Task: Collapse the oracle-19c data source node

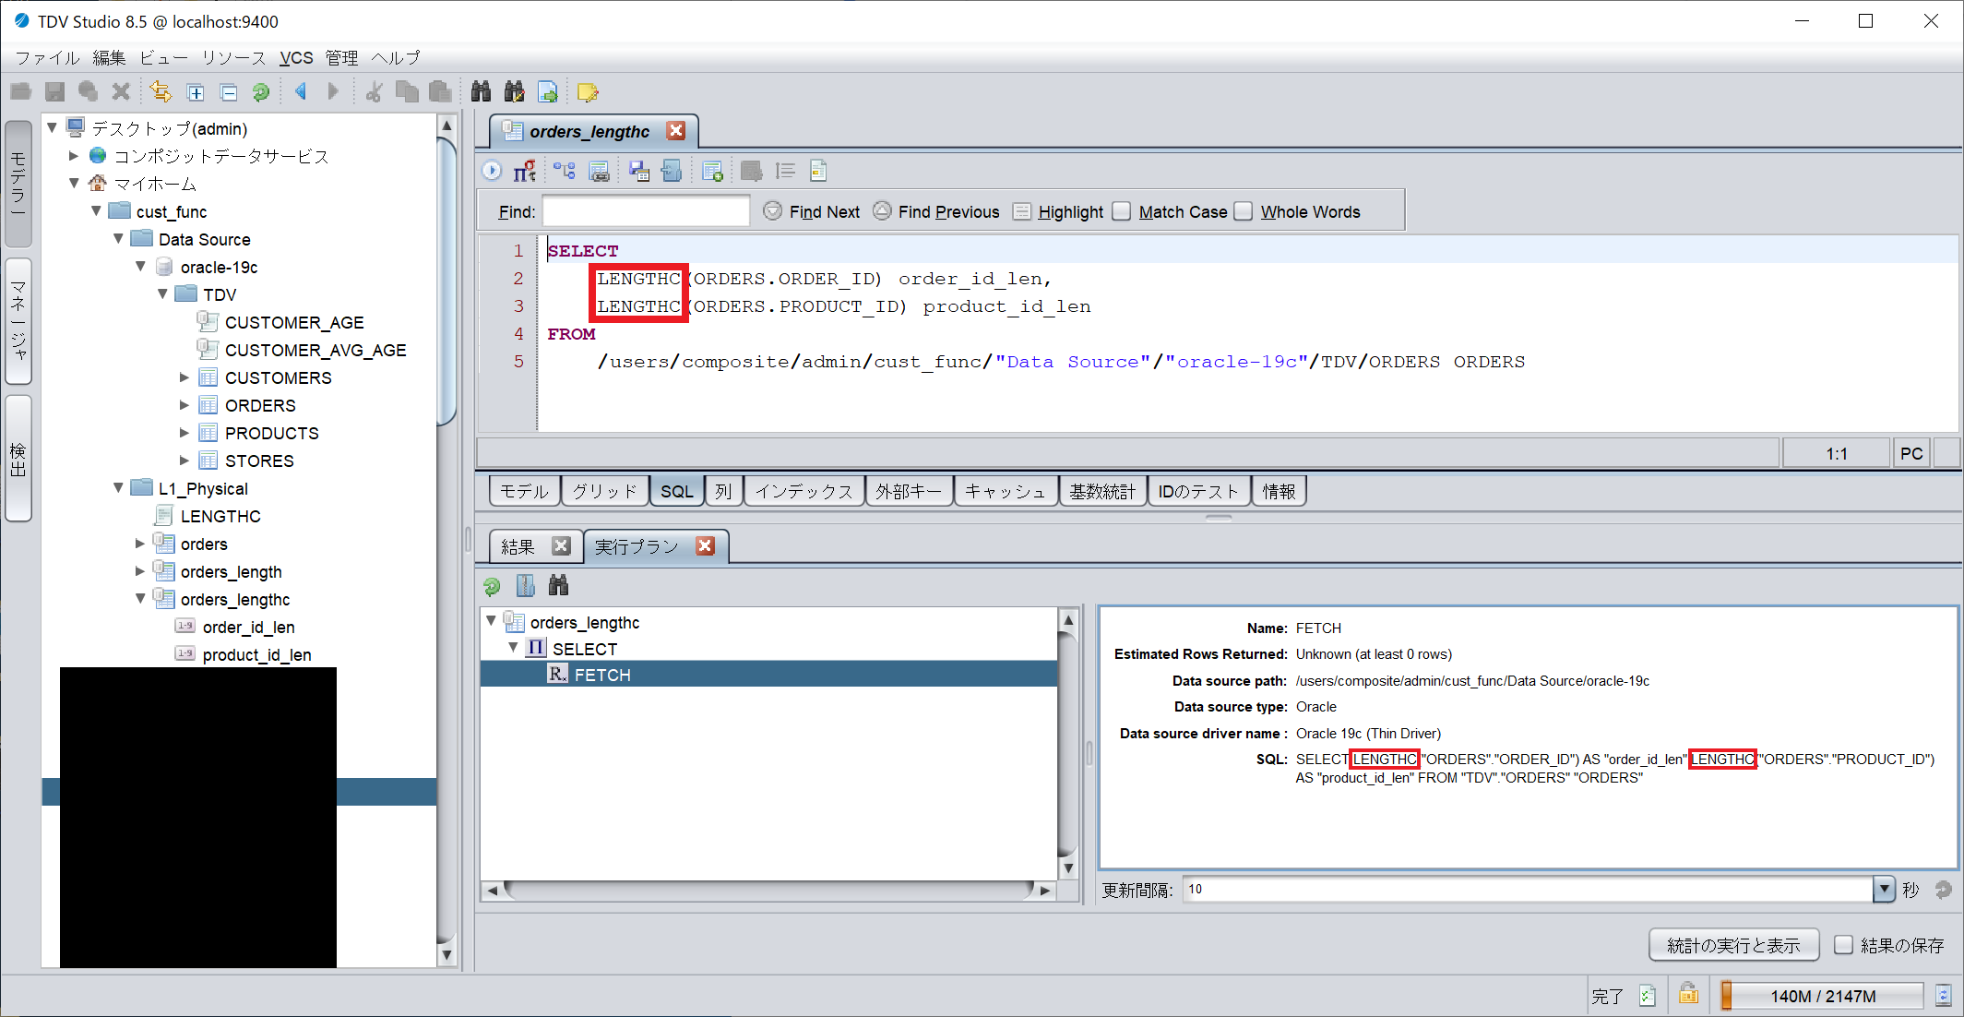Action: 140,266
